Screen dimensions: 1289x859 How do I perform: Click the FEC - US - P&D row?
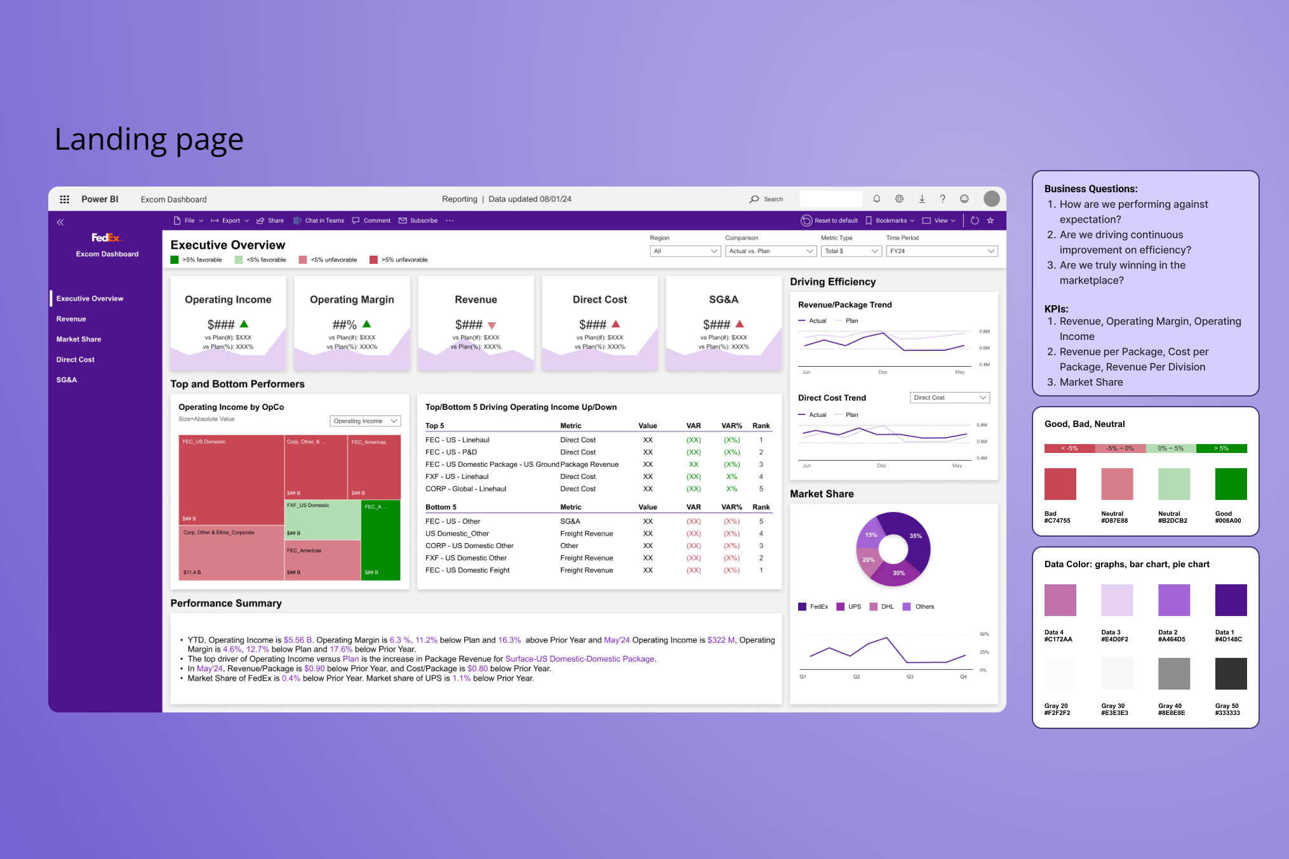[x=598, y=452]
